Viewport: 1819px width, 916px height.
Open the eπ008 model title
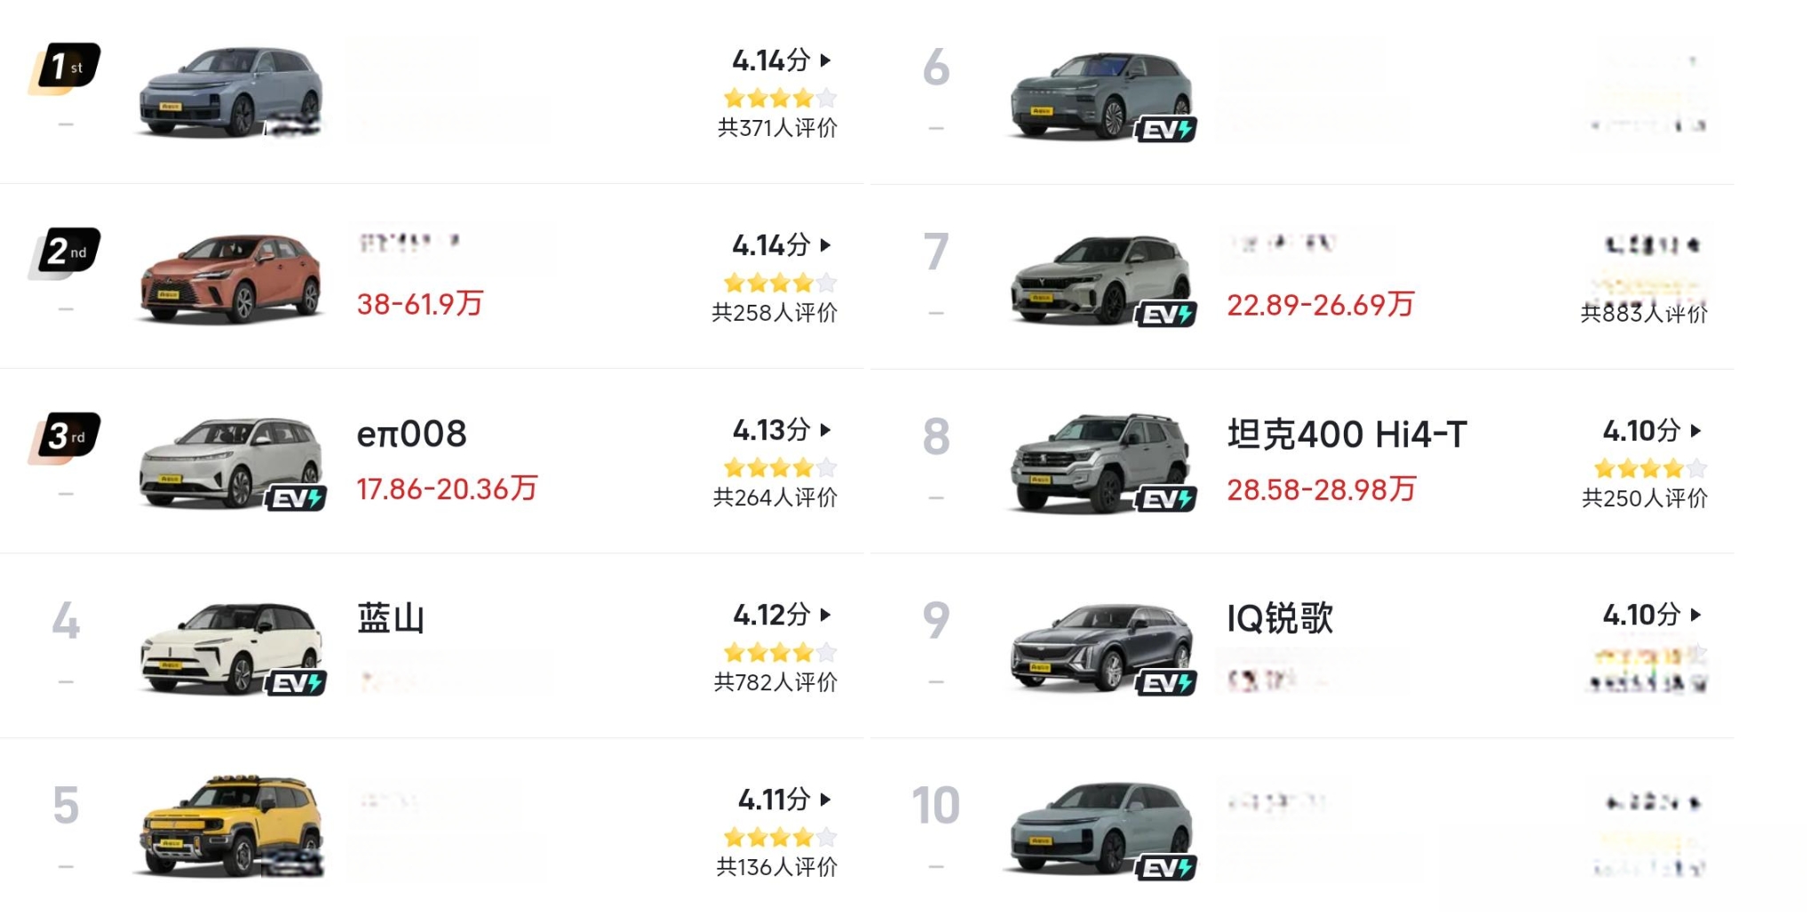[x=411, y=434]
